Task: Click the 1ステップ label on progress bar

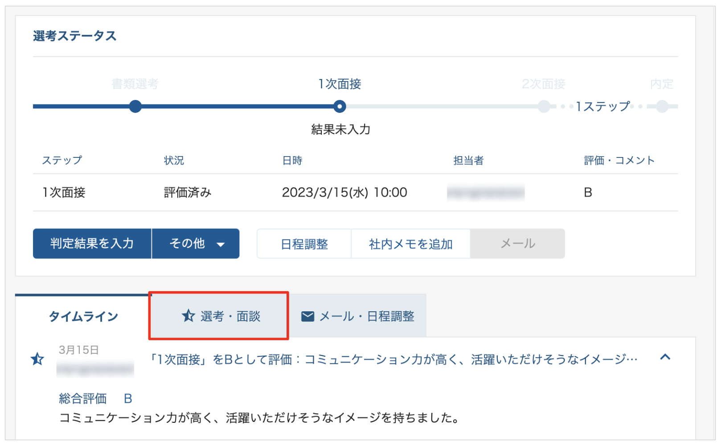Action: [602, 107]
